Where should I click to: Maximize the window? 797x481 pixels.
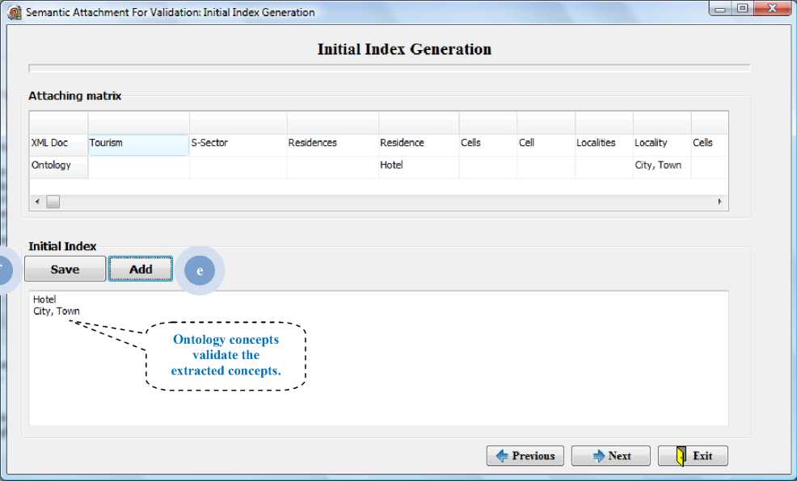point(743,9)
